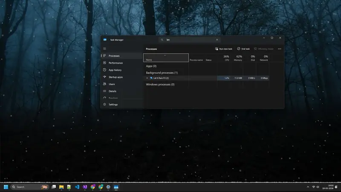Show hidden system tray icons
The width and height of the screenshot is (341, 192).
(308, 187)
